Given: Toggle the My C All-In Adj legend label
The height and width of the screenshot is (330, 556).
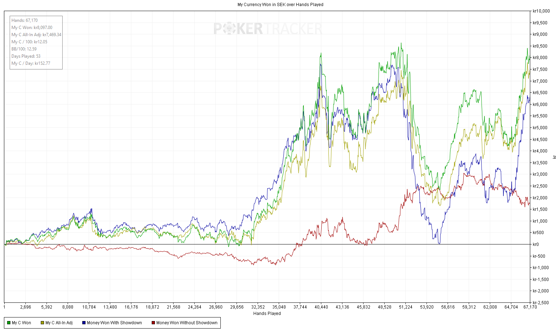Looking at the screenshot, I should [x=59, y=323].
